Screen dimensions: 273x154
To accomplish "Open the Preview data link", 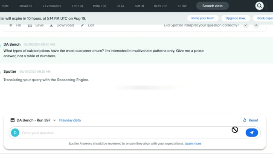I will click(x=70, y=120).
